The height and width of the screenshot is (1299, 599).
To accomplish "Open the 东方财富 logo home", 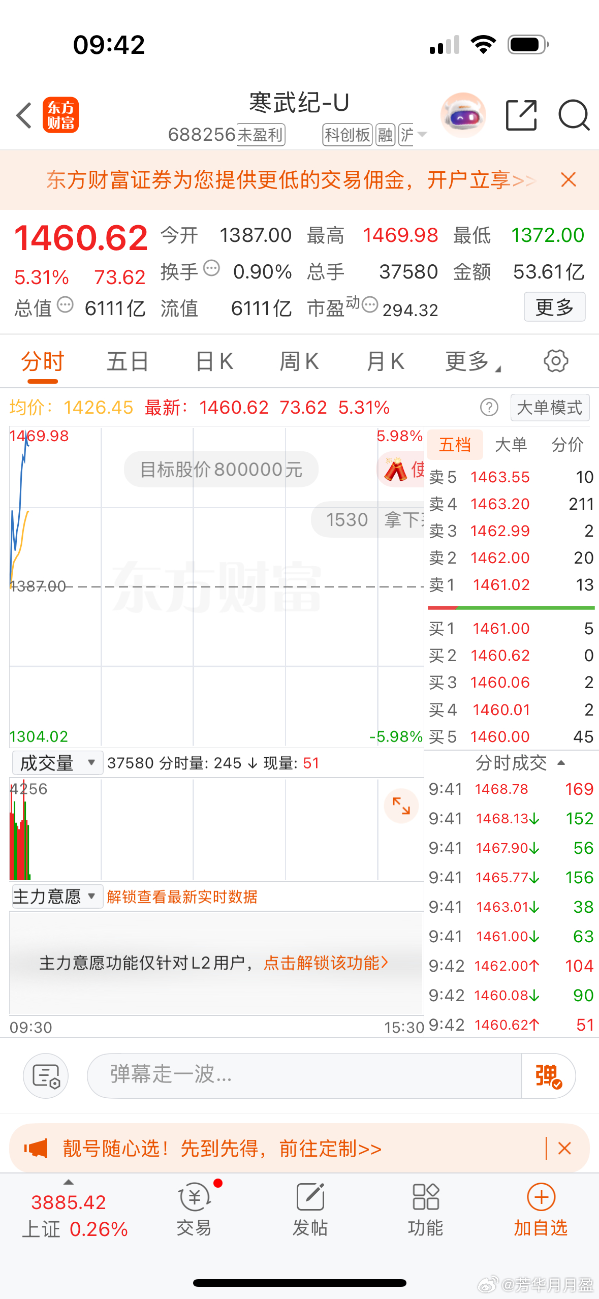I will coord(60,115).
